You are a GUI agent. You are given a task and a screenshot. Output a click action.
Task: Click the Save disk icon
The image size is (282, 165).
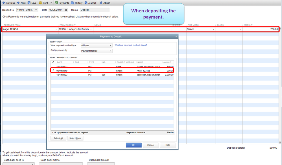pyautogui.click(x=29, y=3)
